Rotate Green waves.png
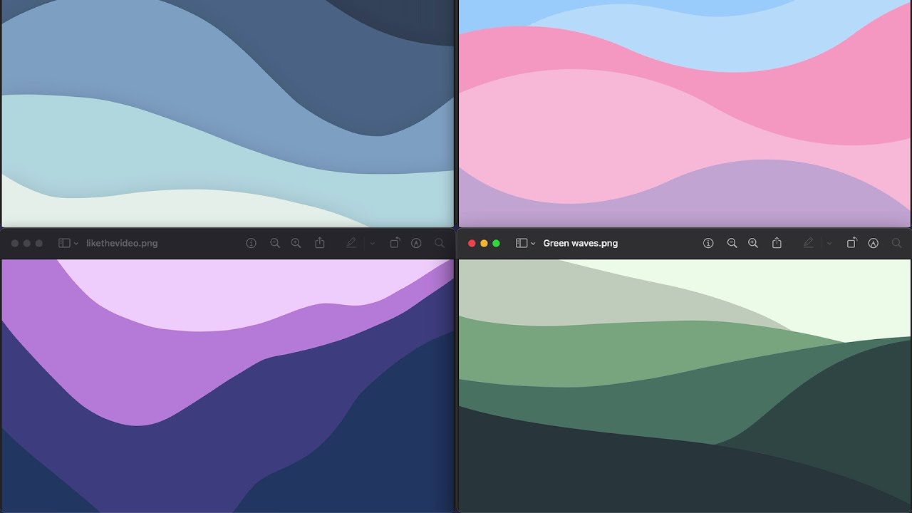The width and height of the screenshot is (912, 513). coord(852,243)
